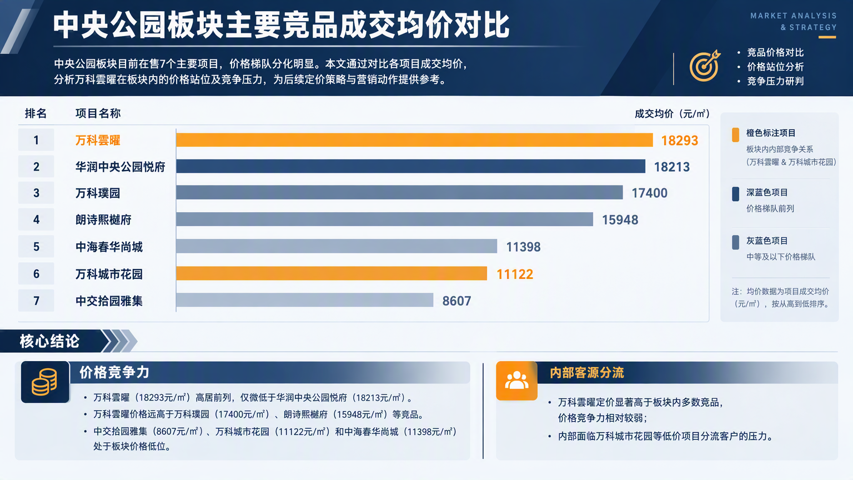Click rank cell 6

pos(36,273)
